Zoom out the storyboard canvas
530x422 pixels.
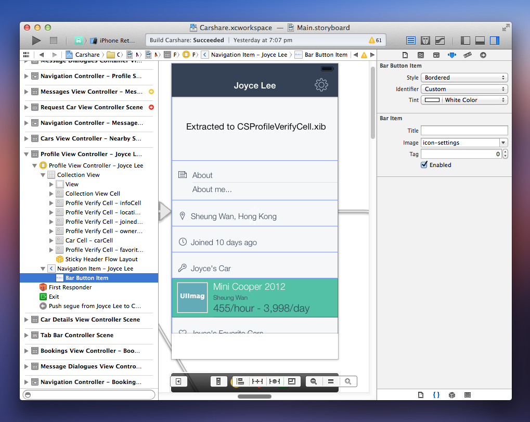pos(314,381)
